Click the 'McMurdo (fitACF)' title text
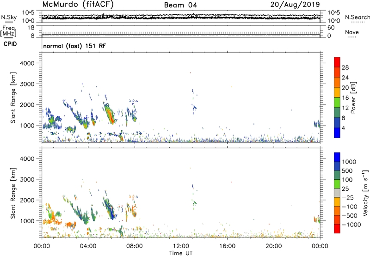Screen dimensions: 370x256 [x=78, y=5]
